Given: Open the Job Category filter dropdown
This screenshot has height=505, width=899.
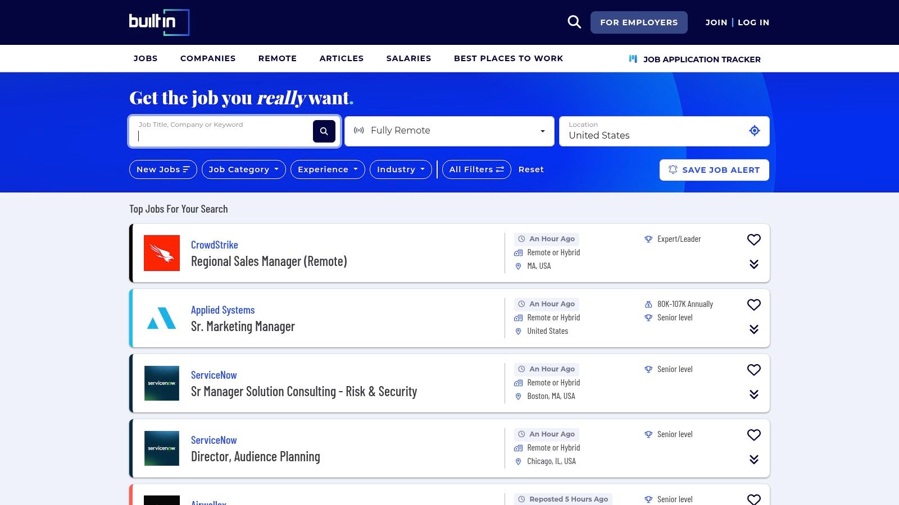Looking at the screenshot, I should point(243,169).
